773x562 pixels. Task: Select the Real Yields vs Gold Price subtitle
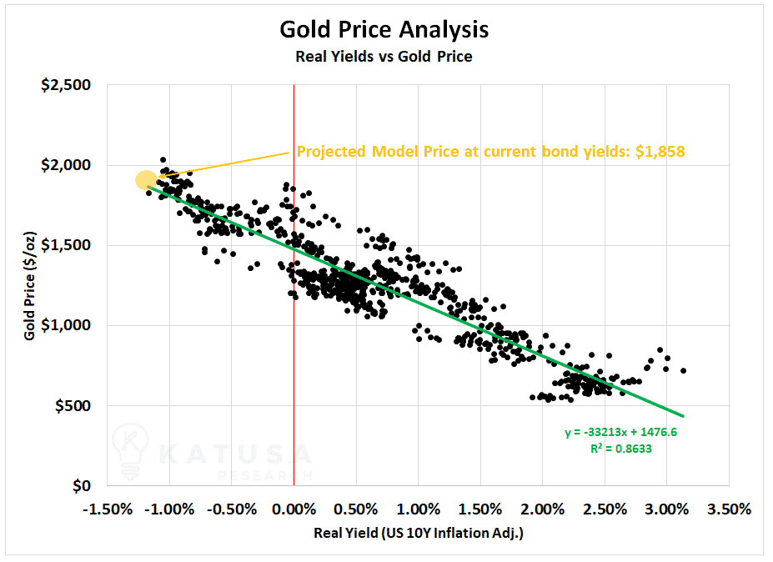[384, 57]
